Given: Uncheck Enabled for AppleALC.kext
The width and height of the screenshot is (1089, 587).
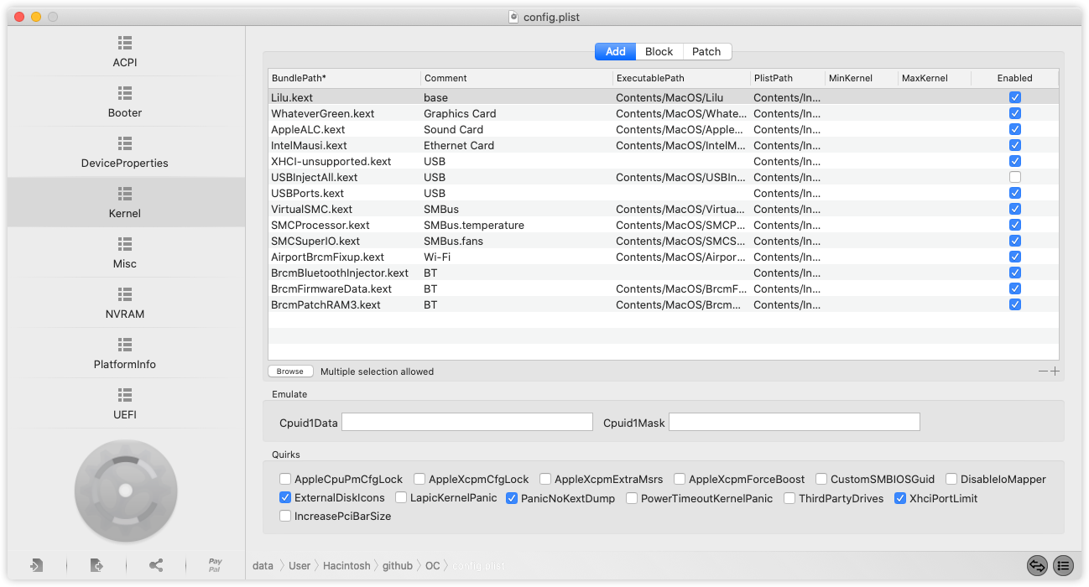Looking at the screenshot, I should [x=1015, y=129].
